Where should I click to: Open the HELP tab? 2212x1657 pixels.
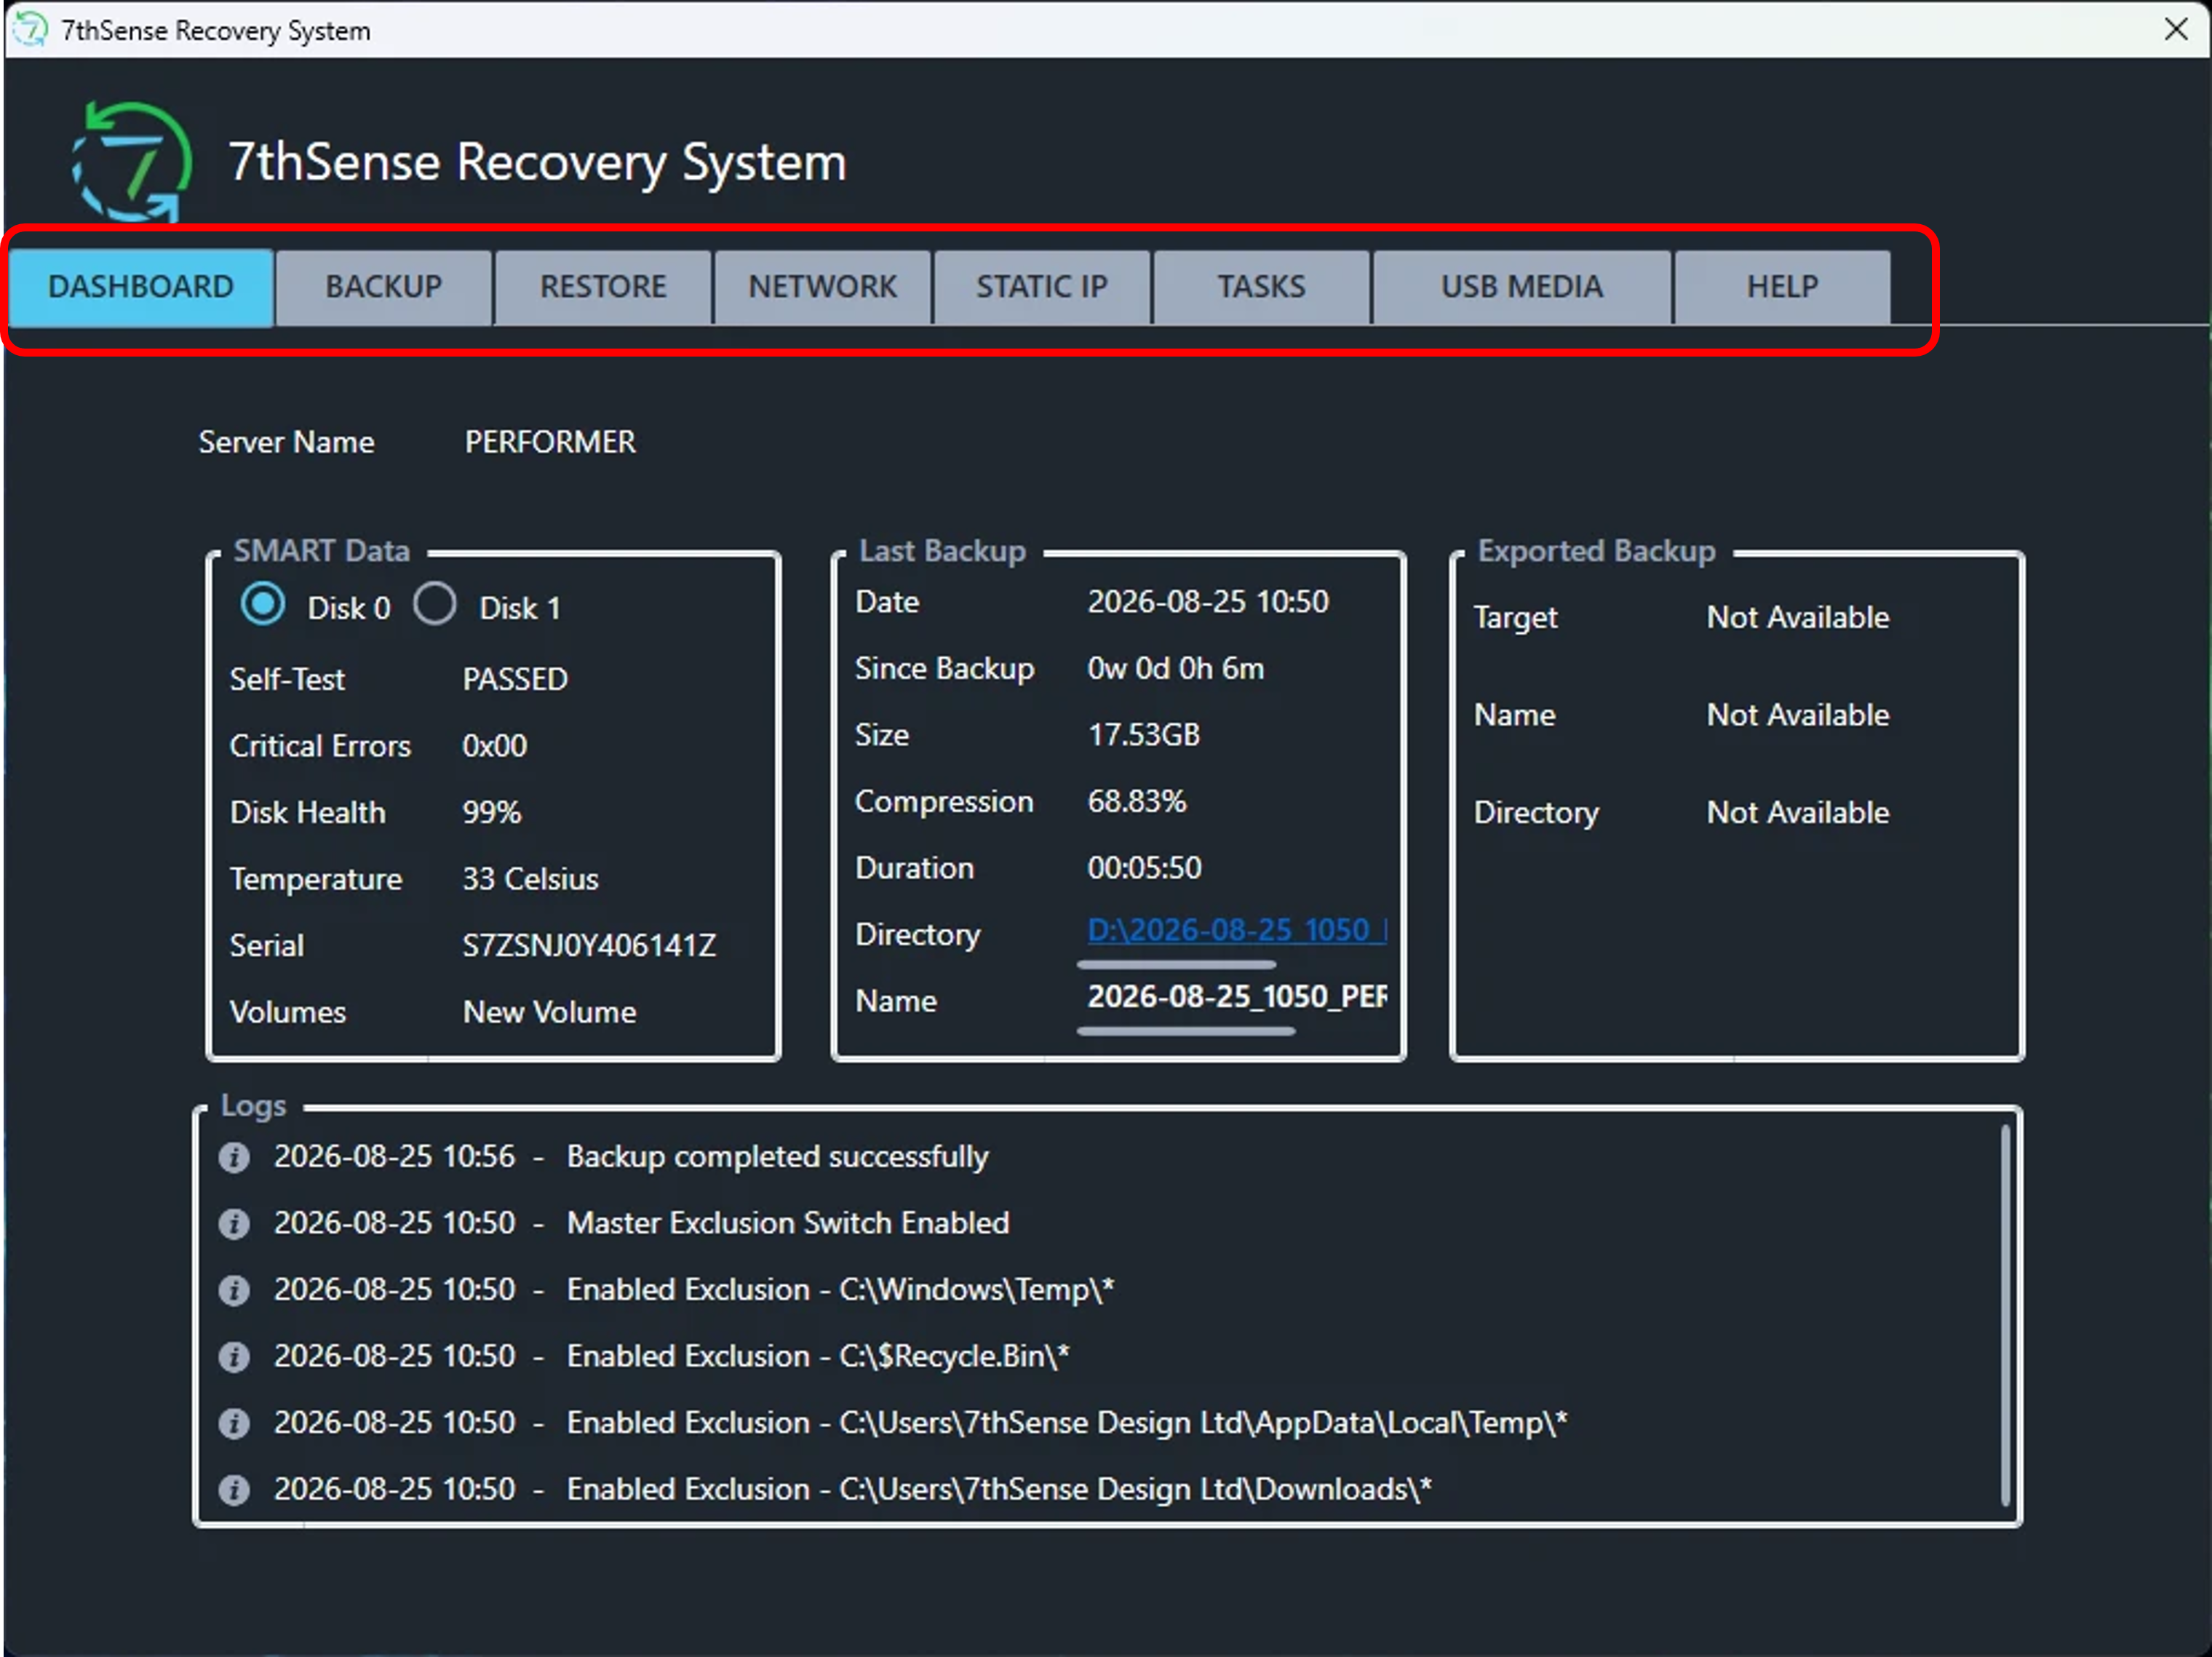tap(1782, 287)
